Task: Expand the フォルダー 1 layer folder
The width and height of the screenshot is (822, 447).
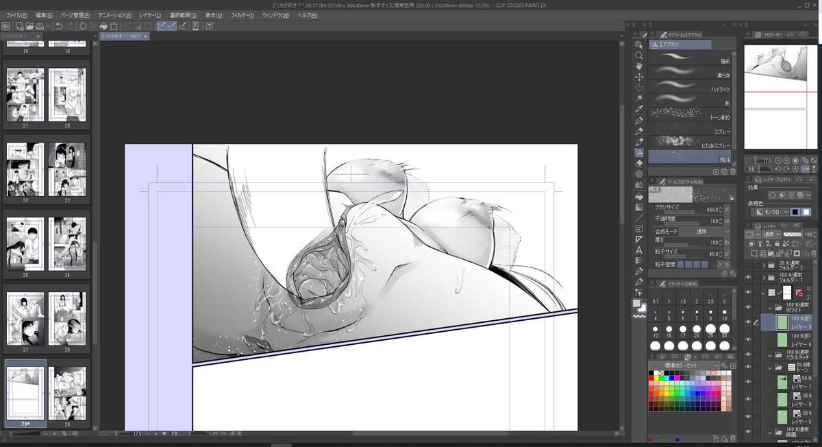Action: [764, 278]
